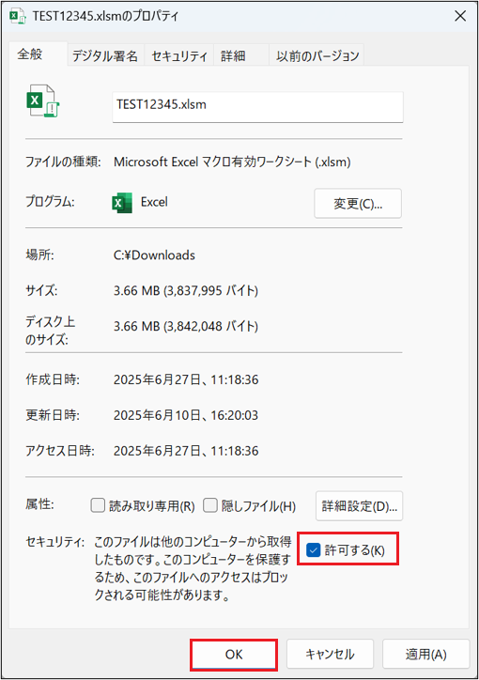This screenshot has width=479, height=680.
Task: Check the 隠しファイル(H) checkbox
Action: 210,505
